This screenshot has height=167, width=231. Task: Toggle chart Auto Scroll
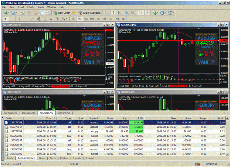[x=141, y=13]
